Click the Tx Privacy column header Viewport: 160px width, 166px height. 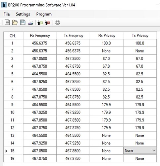click(x=140, y=36)
